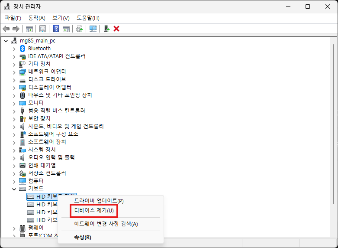Select the 기타 장치 label
The image size is (338, 248).
tap(39, 64)
